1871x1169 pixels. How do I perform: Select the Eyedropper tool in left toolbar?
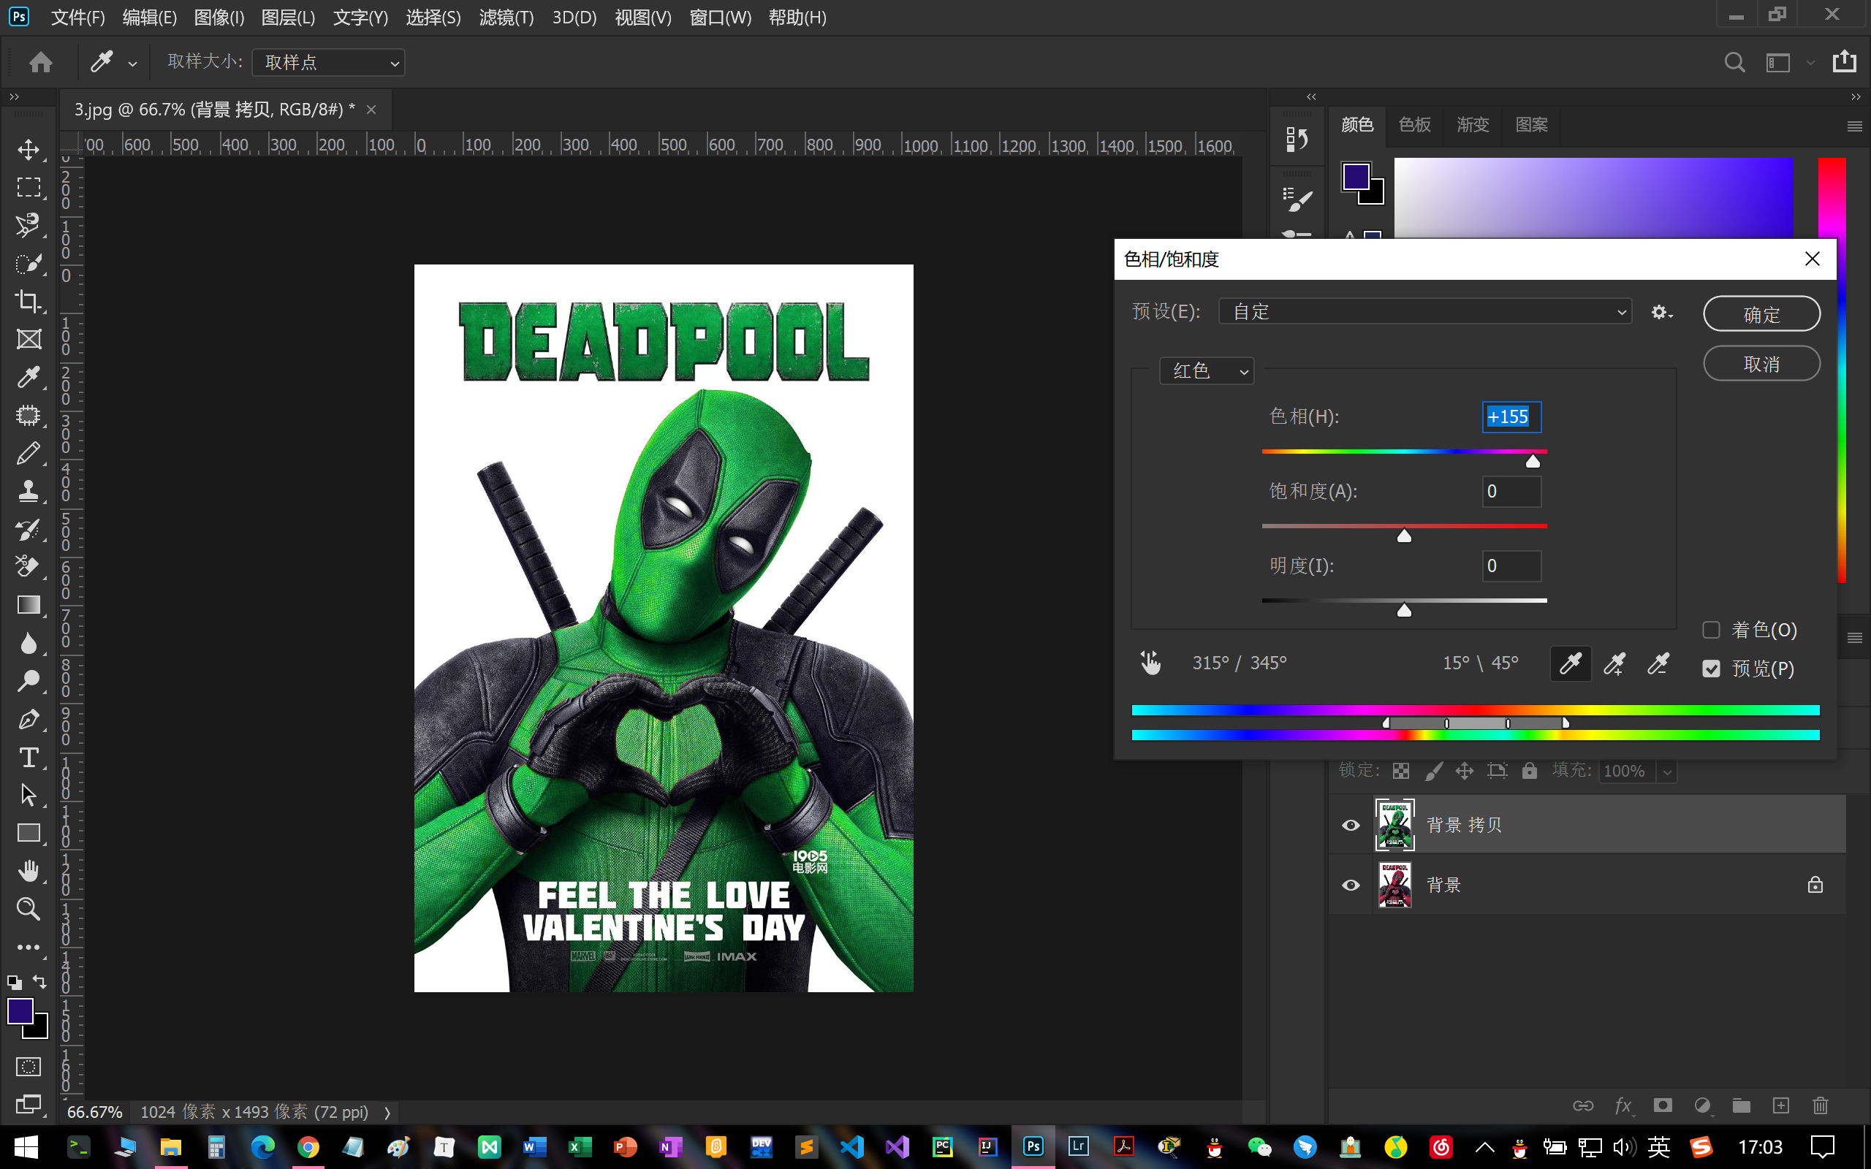[x=29, y=377]
